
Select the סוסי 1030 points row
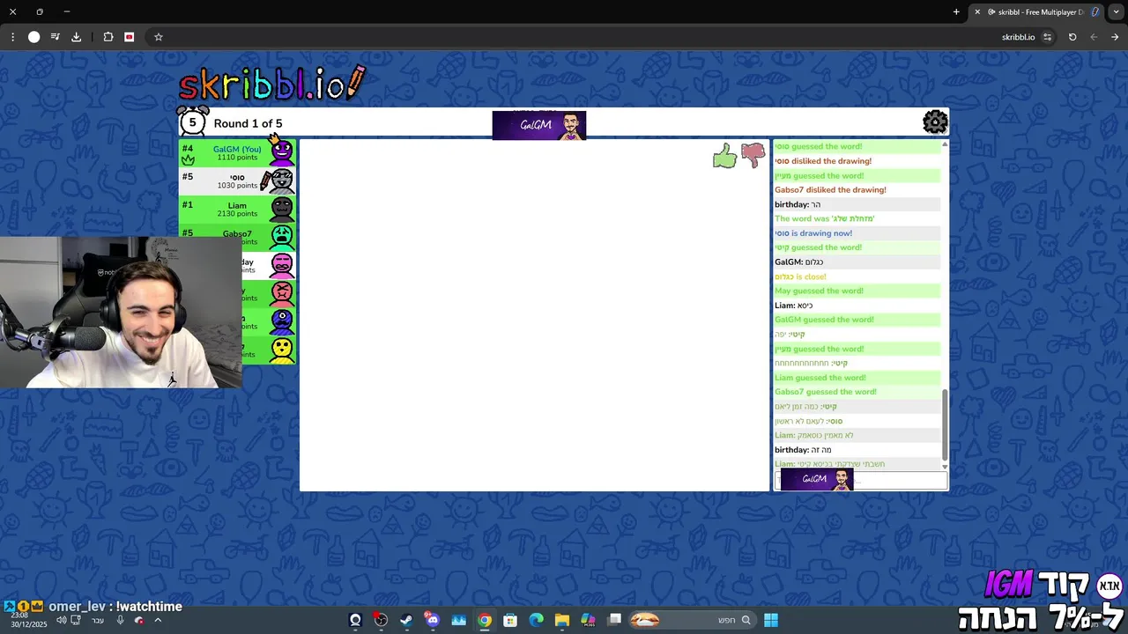click(x=237, y=181)
